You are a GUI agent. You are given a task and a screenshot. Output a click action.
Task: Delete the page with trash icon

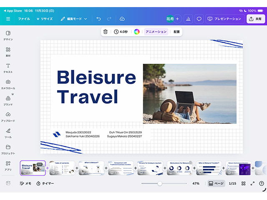[x=106, y=32]
